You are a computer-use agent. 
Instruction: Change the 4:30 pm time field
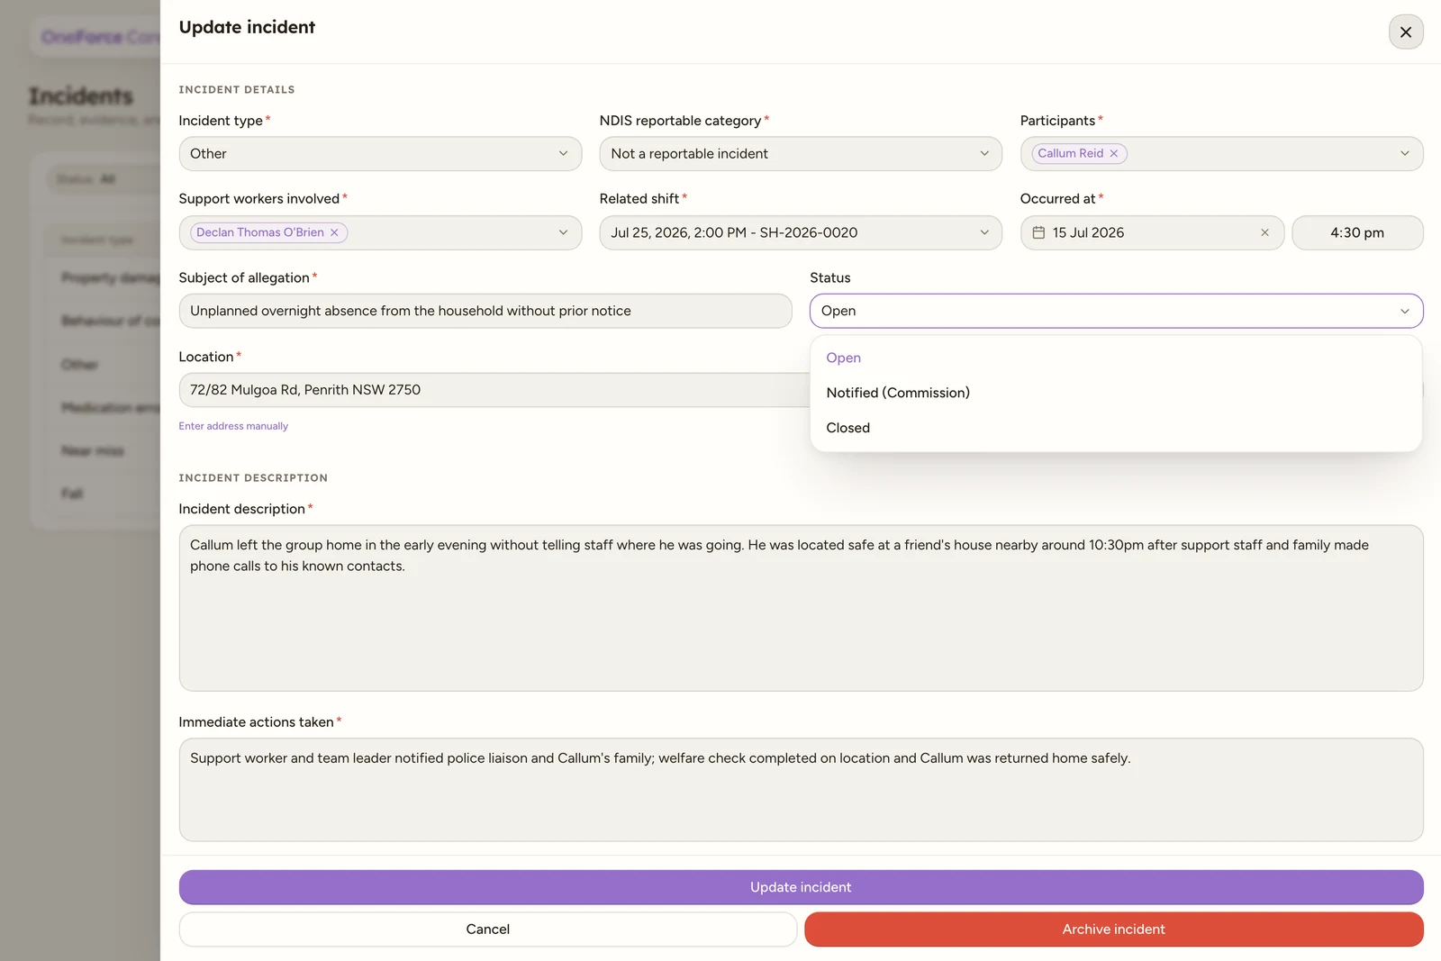(x=1357, y=232)
